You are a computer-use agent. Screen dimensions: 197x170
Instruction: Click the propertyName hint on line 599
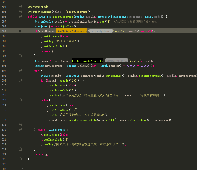pos(101,31)
